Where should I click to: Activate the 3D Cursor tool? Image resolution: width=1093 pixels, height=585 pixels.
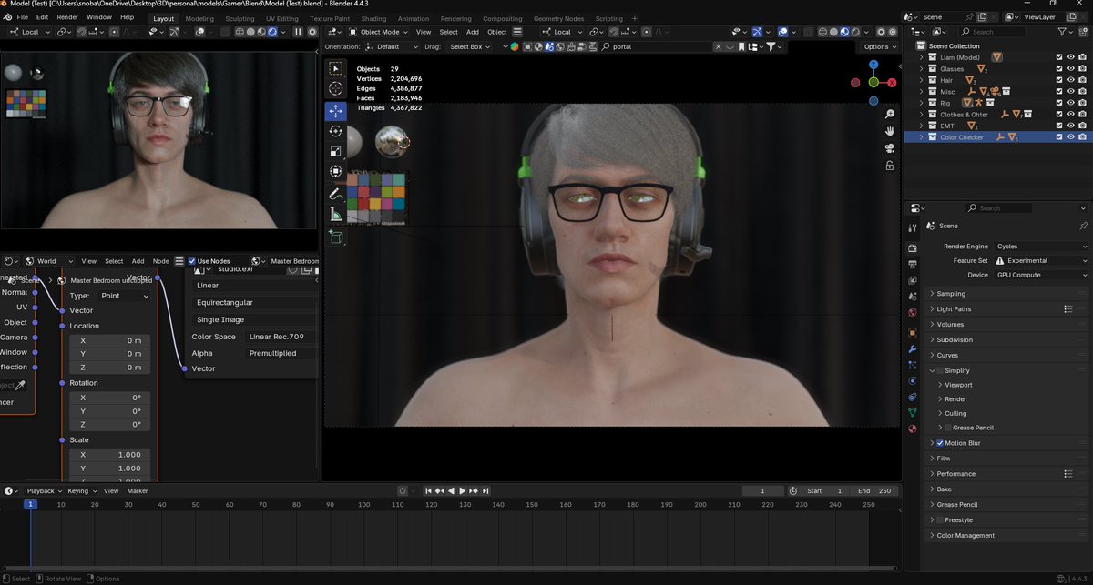coord(336,88)
